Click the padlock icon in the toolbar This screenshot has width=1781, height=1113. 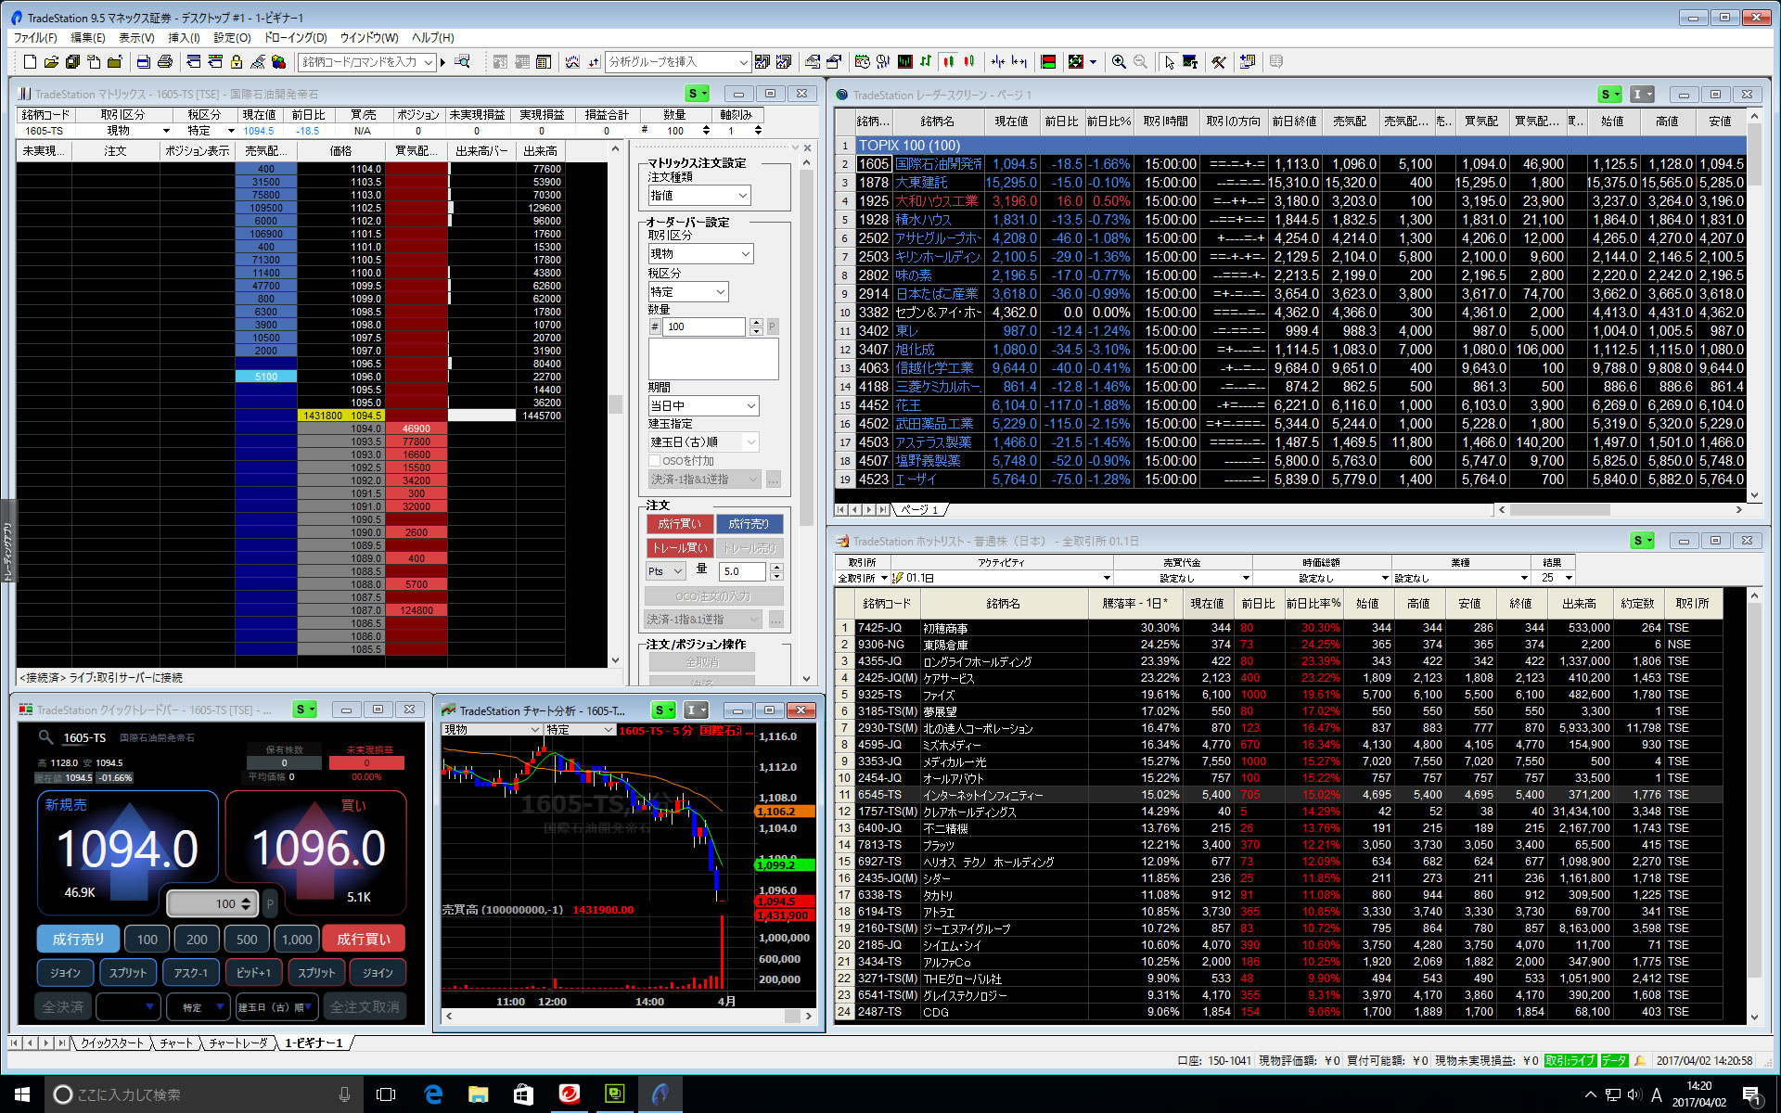click(237, 62)
